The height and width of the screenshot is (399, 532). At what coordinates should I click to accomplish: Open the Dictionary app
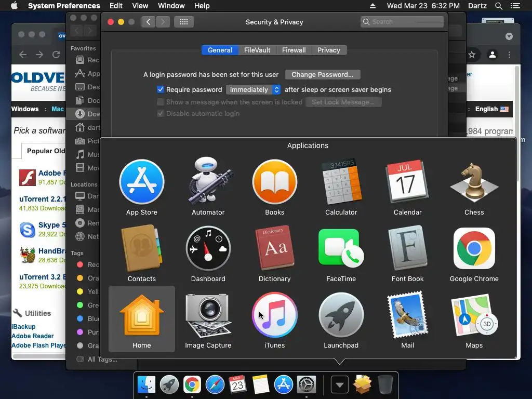click(274, 248)
